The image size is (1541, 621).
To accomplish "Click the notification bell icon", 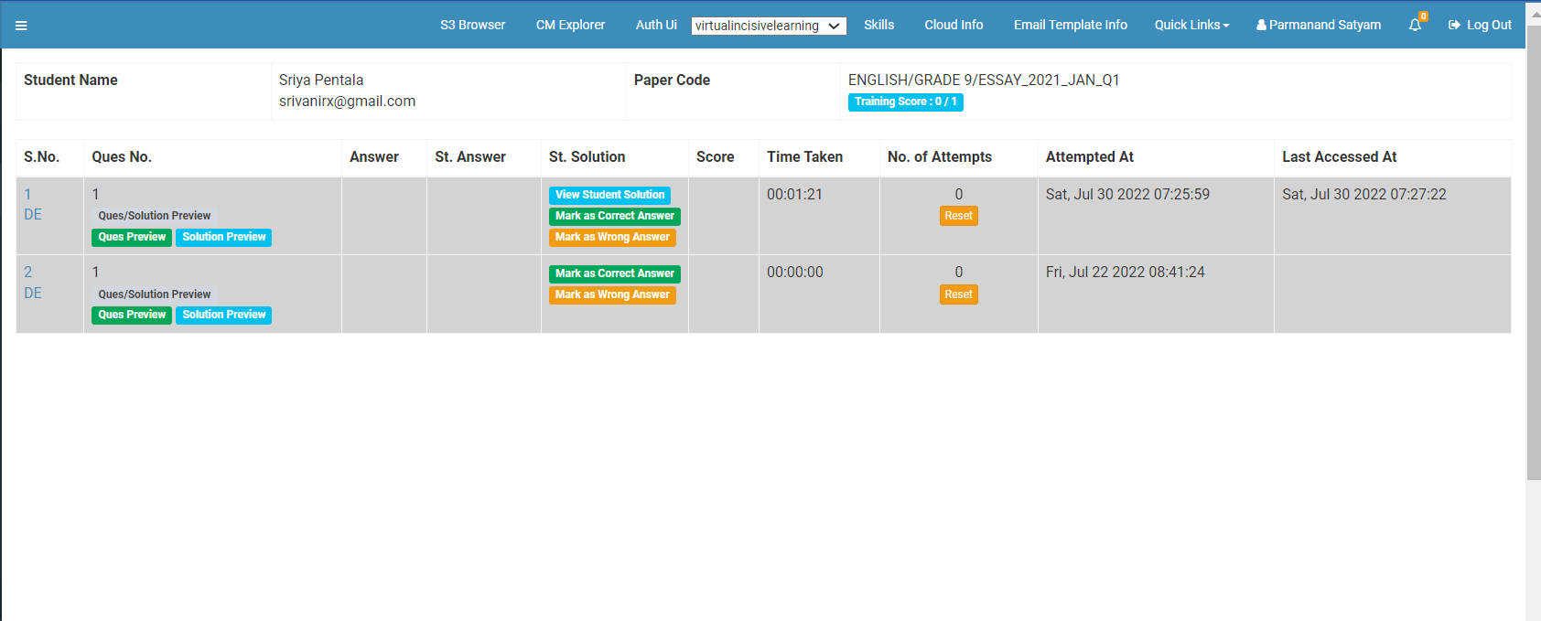I will click(x=1415, y=25).
